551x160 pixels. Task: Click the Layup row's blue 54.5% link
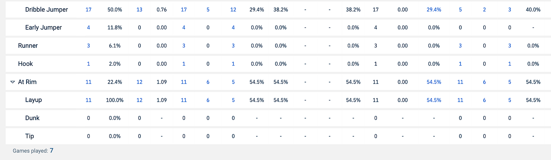coord(434,100)
